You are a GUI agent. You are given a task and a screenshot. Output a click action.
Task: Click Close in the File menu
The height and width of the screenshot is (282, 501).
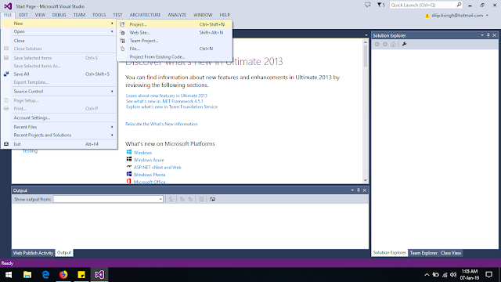tap(59, 41)
